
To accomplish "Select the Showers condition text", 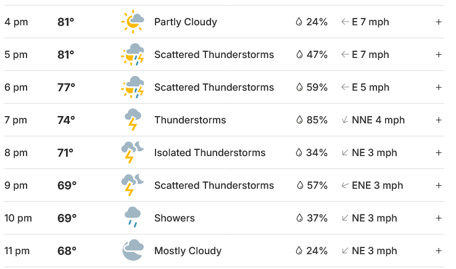I will [175, 218].
